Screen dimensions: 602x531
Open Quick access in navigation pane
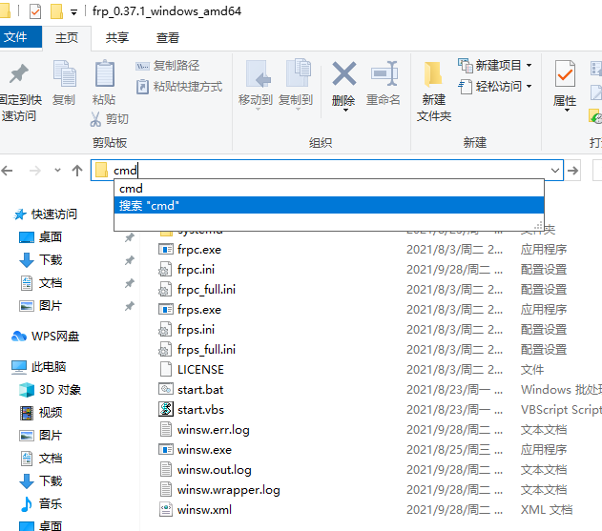(45, 214)
